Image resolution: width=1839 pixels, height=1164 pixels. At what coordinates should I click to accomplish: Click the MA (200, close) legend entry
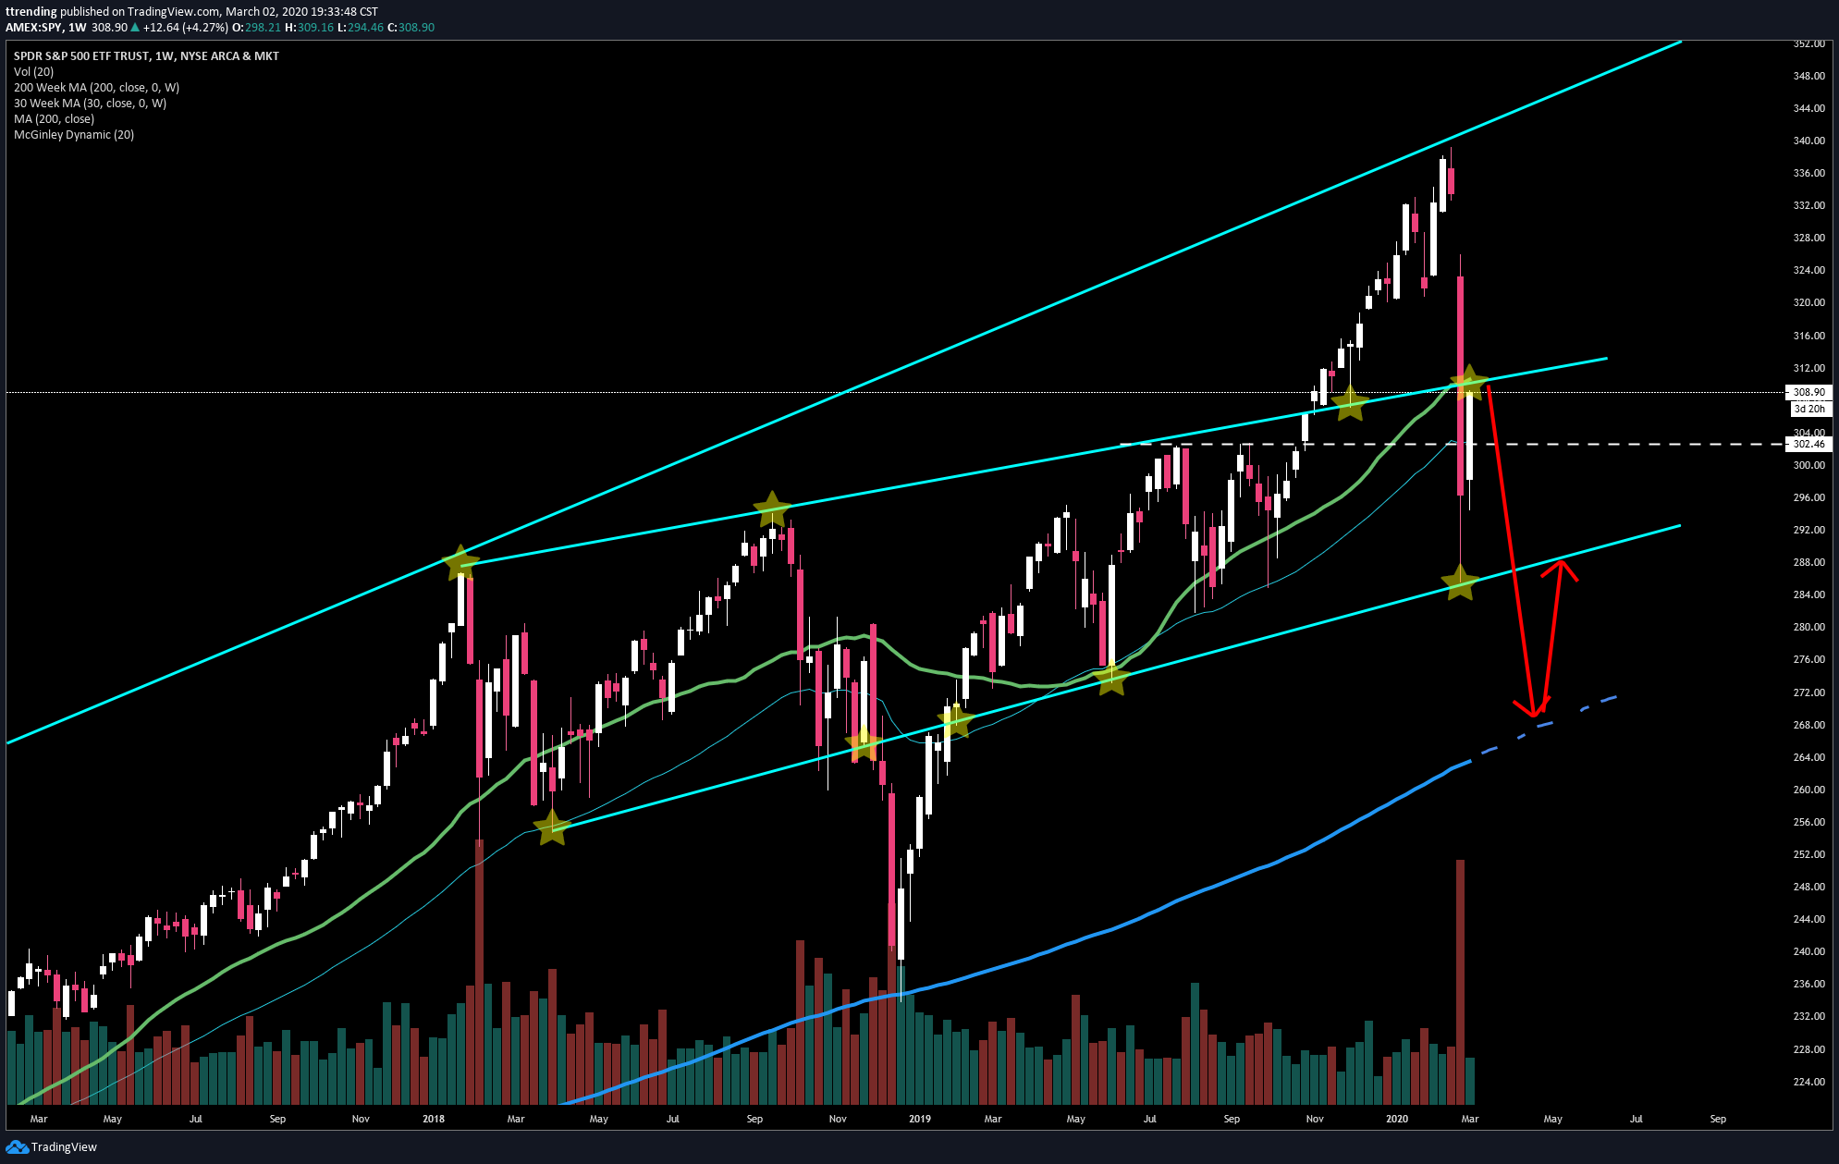click(54, 118)
